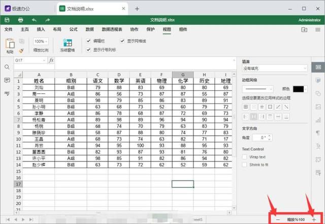Viewport: 325px width, 224px height.
Task: Click the zoom in plus in status bar
Action: 314,219
